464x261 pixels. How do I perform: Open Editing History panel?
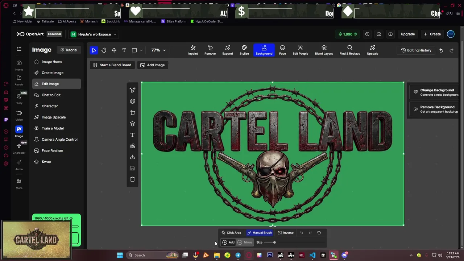click(416, 50)
